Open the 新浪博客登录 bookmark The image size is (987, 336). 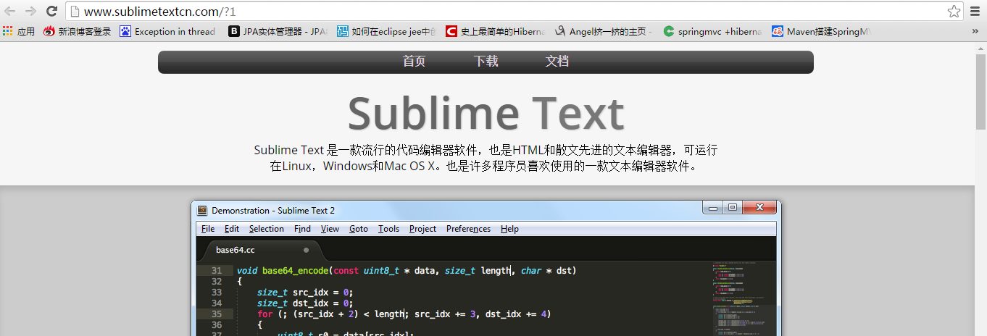78,31
